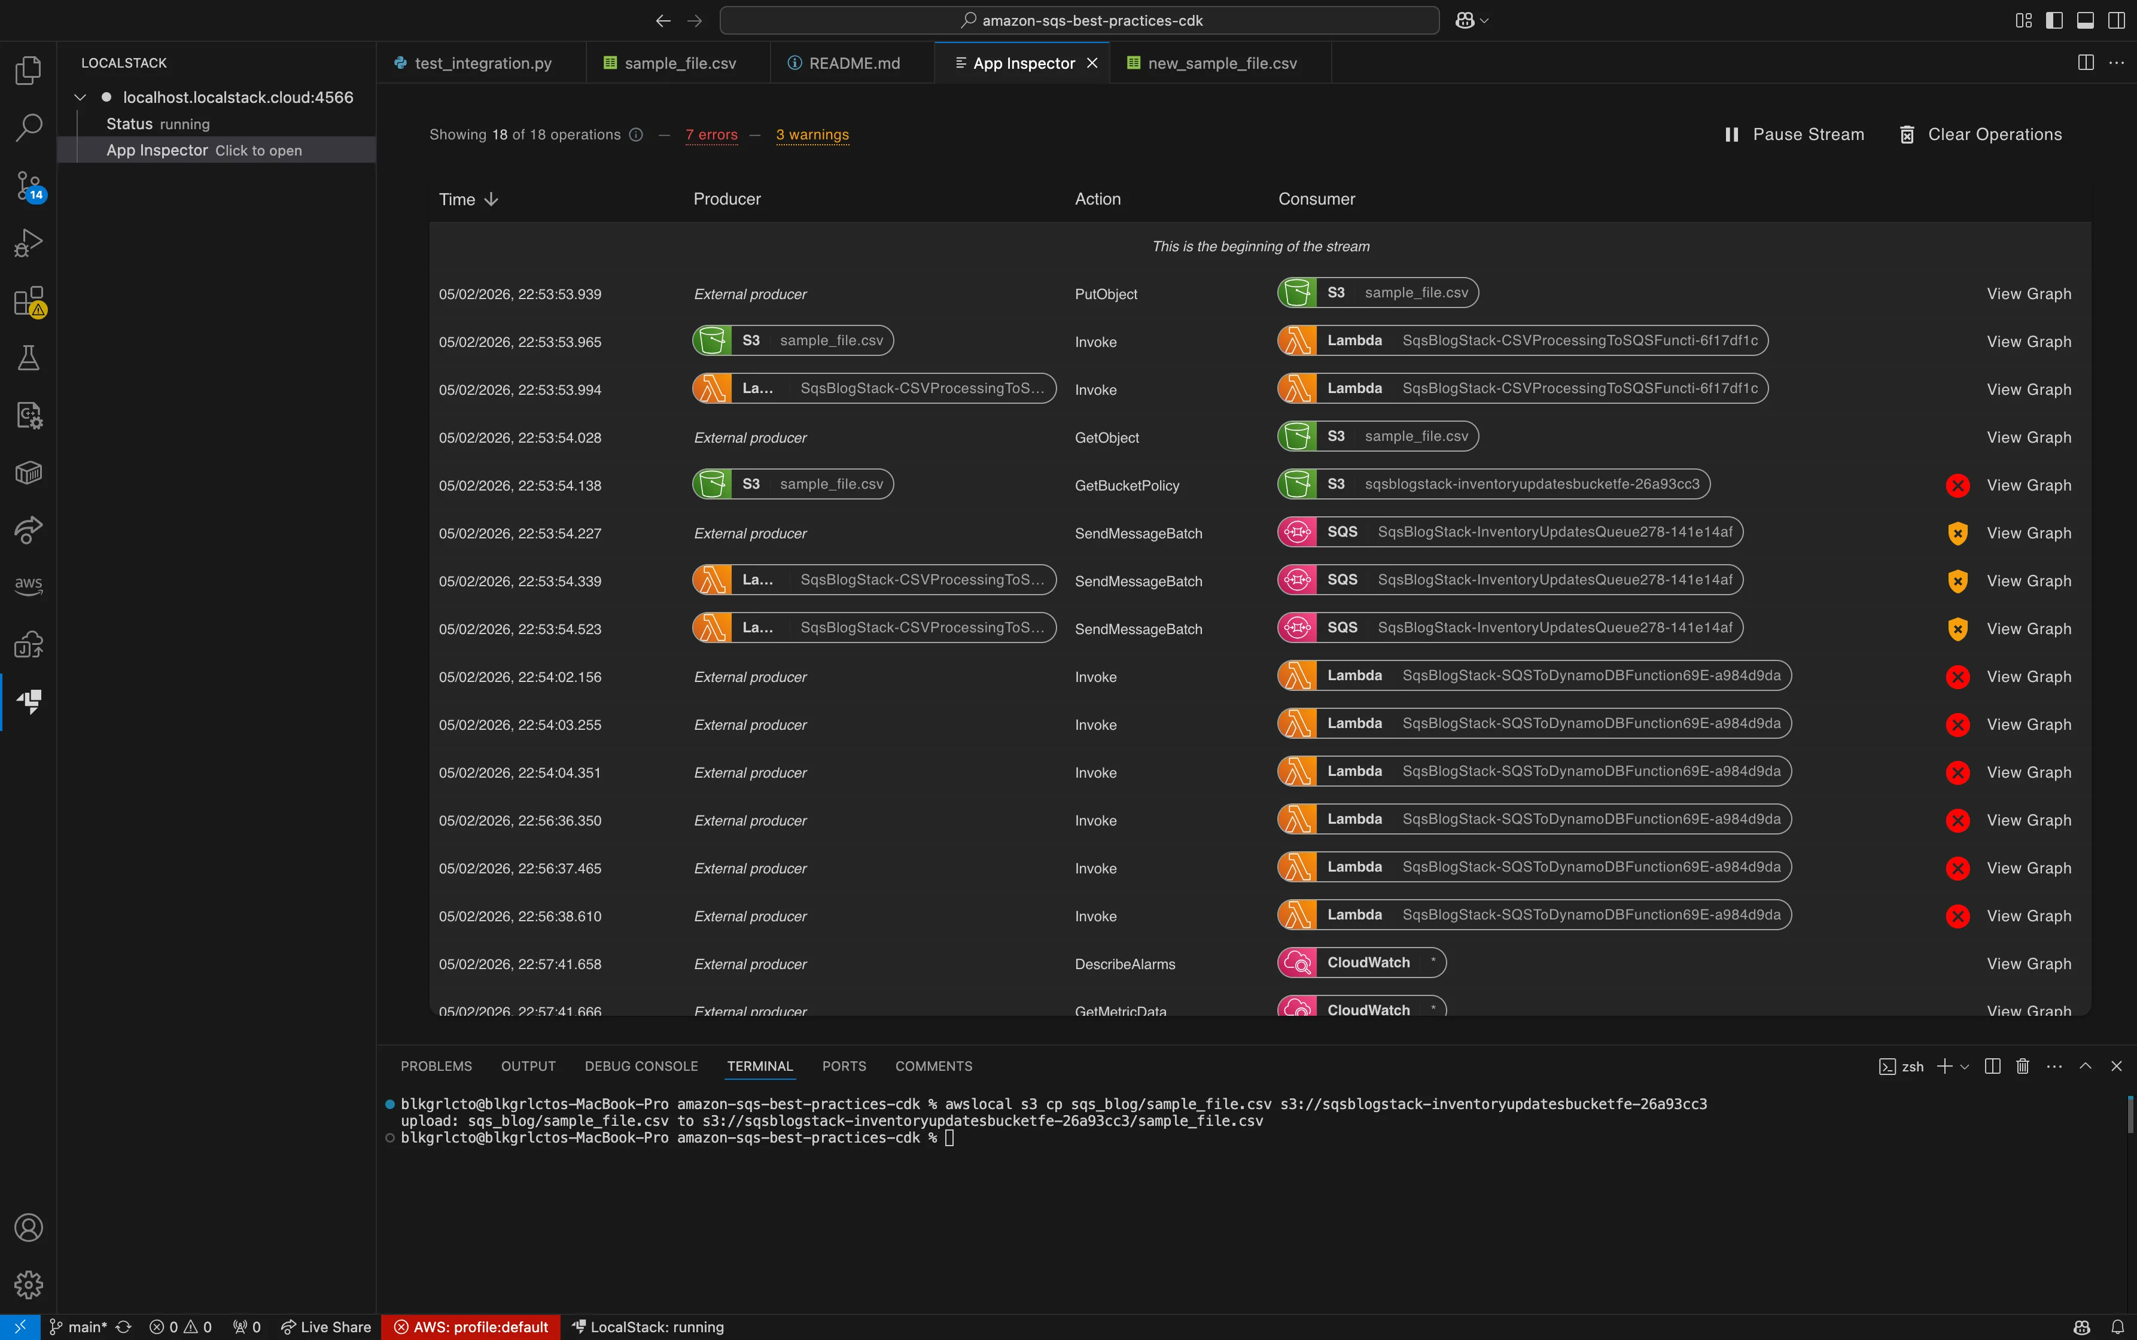2137x1340 pixels.
Task: Open App Inspector in LocalStack tree
Action: [217, 150]
